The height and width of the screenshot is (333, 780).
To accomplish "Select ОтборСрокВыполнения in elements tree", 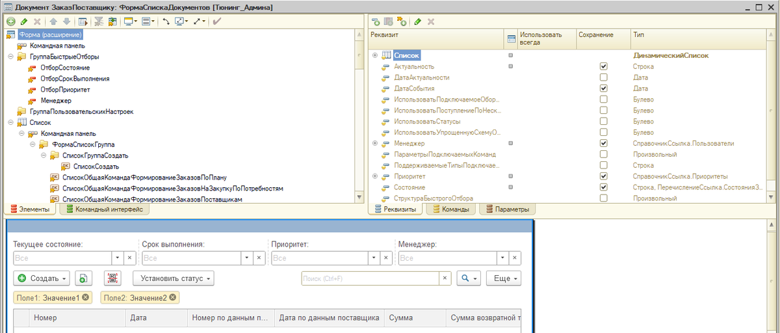I will (x=75, y=78).
